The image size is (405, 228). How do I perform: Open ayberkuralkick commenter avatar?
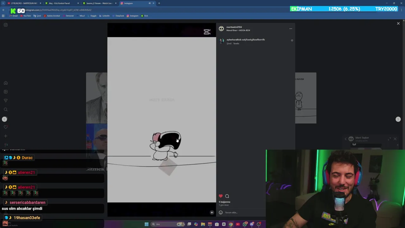tap(222, 41)
